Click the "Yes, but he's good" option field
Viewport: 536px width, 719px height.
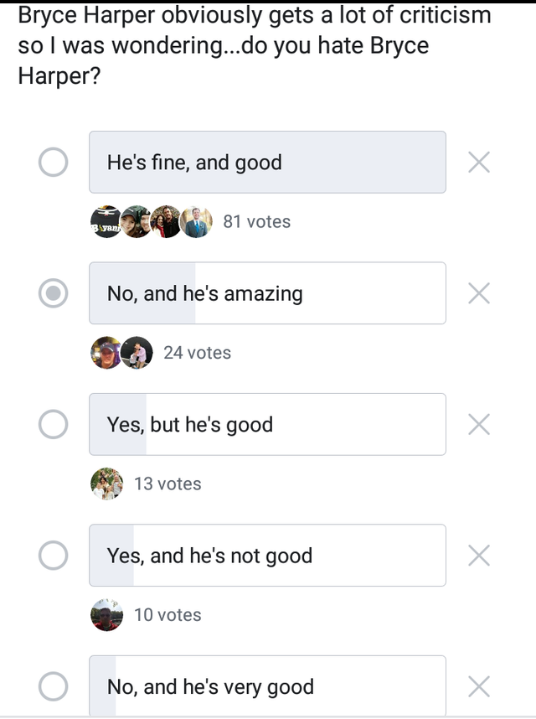267,424
